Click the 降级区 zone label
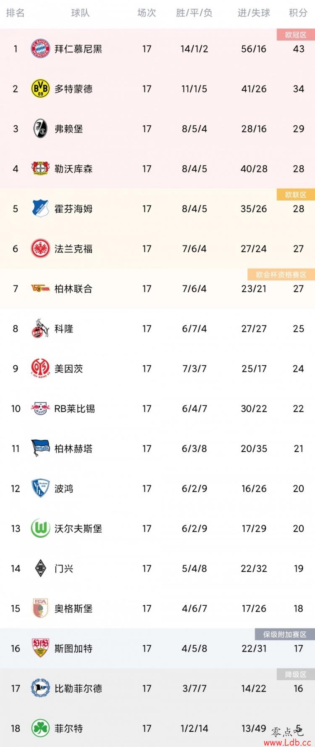 tap(296, 674)
